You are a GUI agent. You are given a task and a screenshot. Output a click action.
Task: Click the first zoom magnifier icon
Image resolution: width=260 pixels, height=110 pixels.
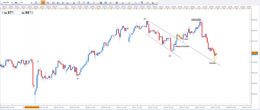click(x=54, y=2)
